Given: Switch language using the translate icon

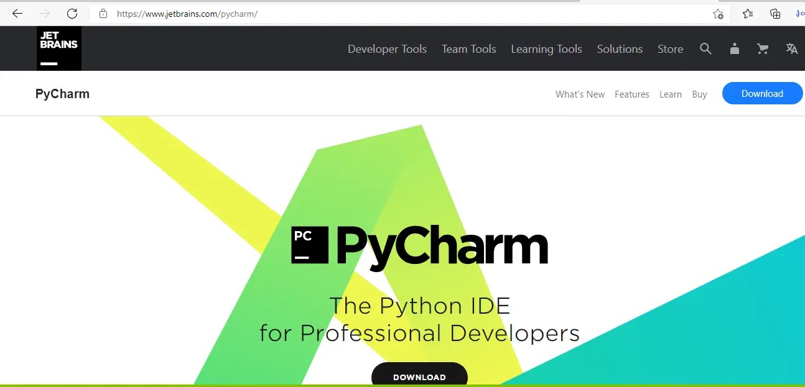Looking at the screenshot, I should 791,48.
